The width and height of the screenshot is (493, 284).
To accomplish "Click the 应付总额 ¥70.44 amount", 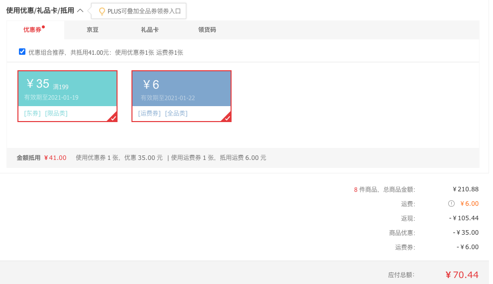I will tap(462, 275).
